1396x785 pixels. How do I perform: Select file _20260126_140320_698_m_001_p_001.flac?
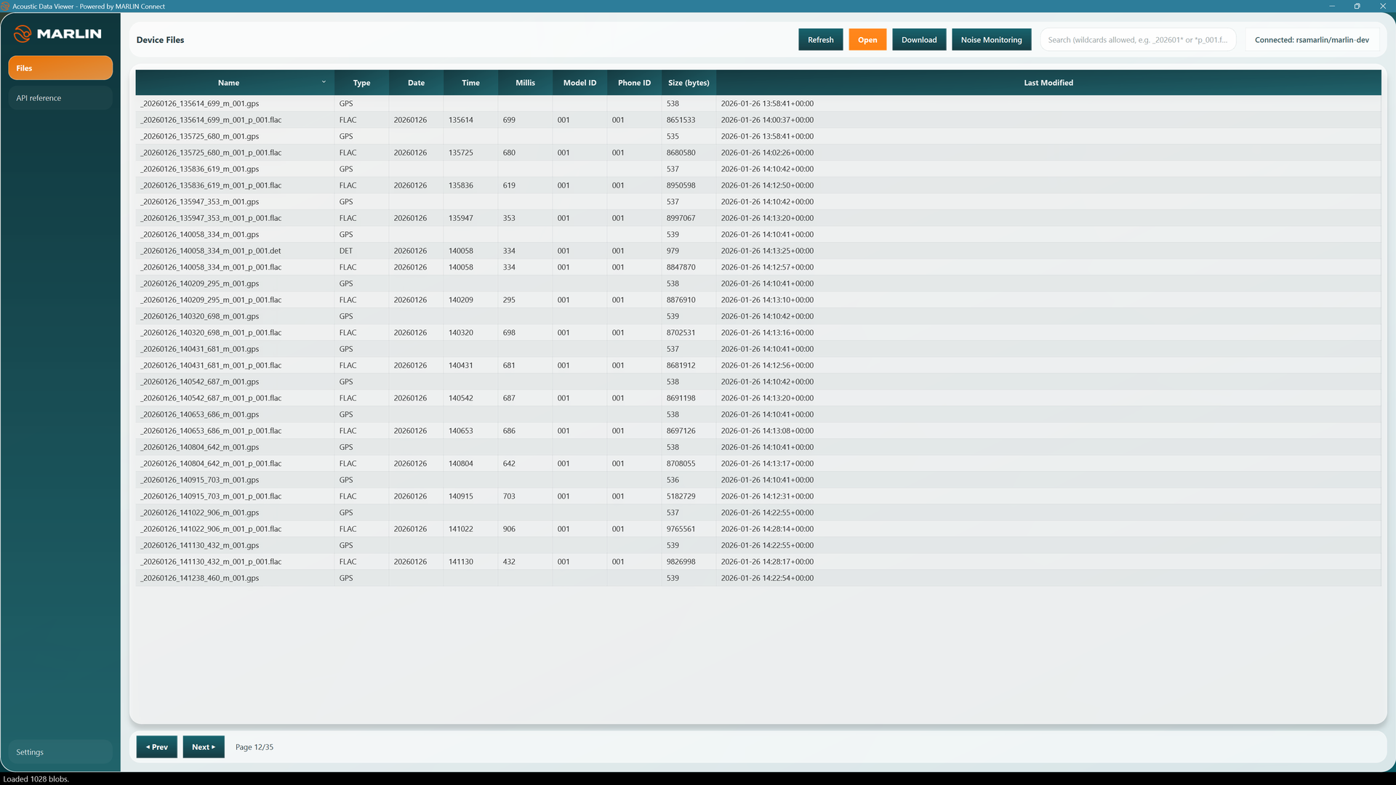coord(211,333)
